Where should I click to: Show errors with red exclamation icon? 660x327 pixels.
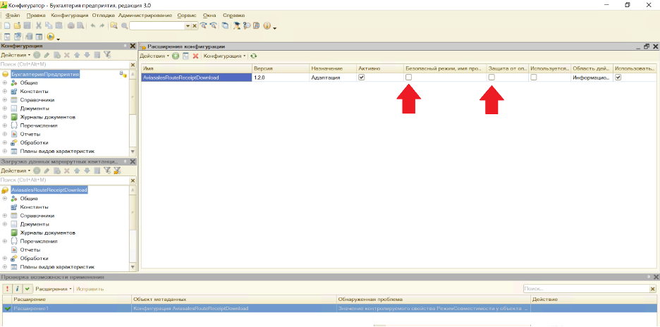(x=7, y=289)
